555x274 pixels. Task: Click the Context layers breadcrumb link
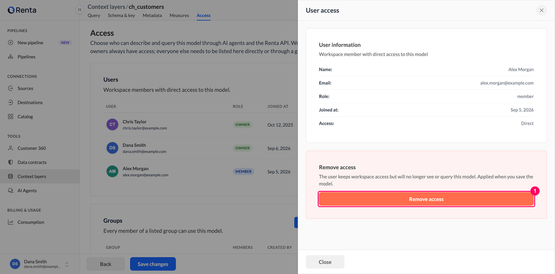[x=106, y=7]
